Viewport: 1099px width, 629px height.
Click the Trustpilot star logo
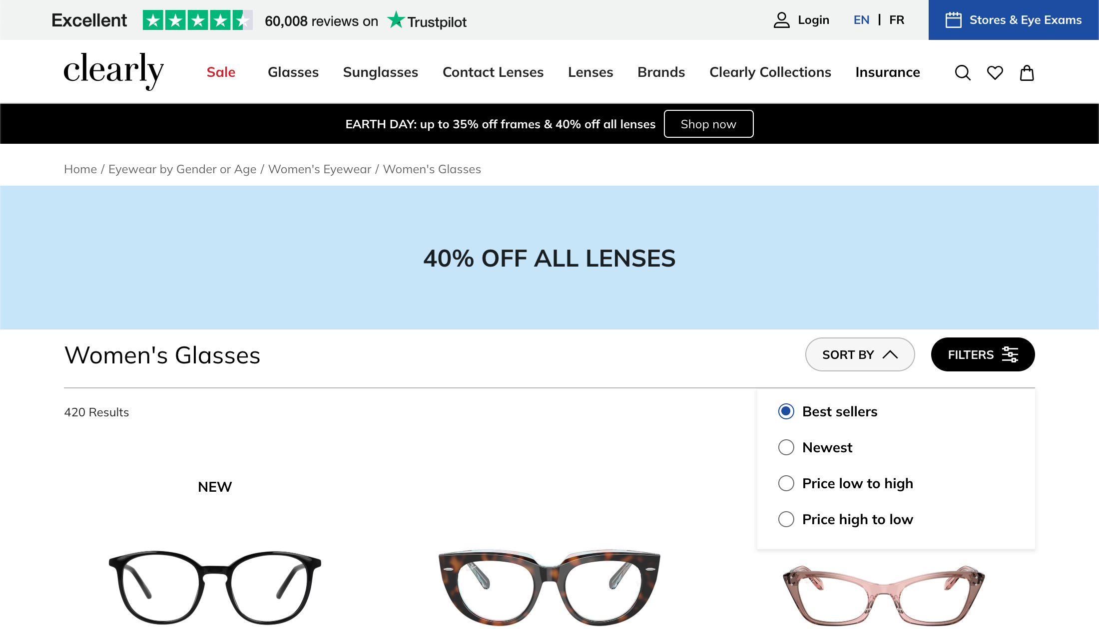click(x=396, y=20)
